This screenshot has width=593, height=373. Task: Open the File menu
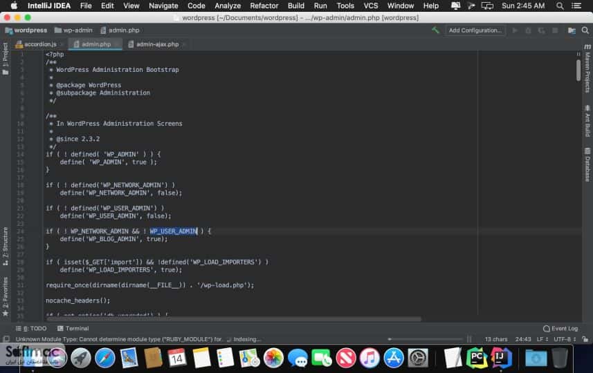(x=86, y=6)
